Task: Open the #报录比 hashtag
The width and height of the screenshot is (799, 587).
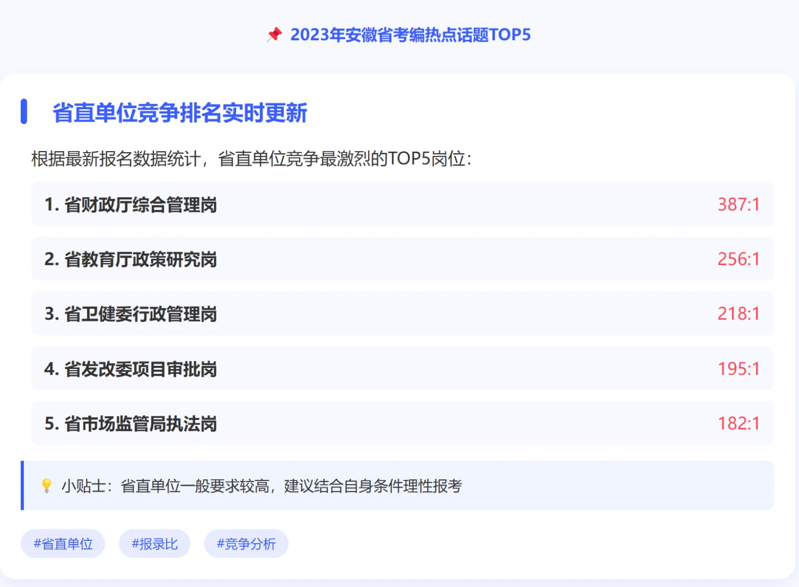Action: tap(154, 544)
